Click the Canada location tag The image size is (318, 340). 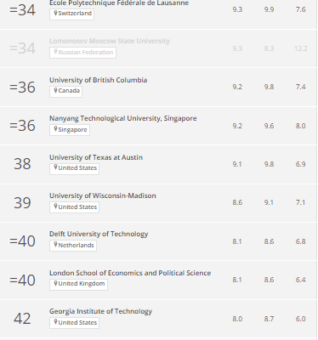[65, 92]
